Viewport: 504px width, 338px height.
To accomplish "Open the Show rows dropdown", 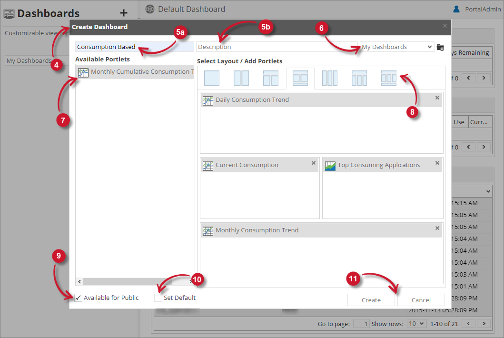I will pyautogui.click(x=416, y=323).
